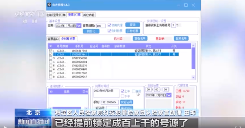Select the 查票窗口 sub-tab
Viewport: 245px width, 128px height.
click(53, 39)
